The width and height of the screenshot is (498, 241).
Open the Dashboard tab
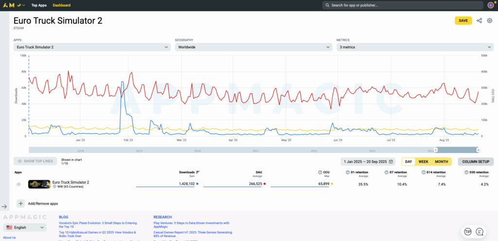tap(61, 5)
